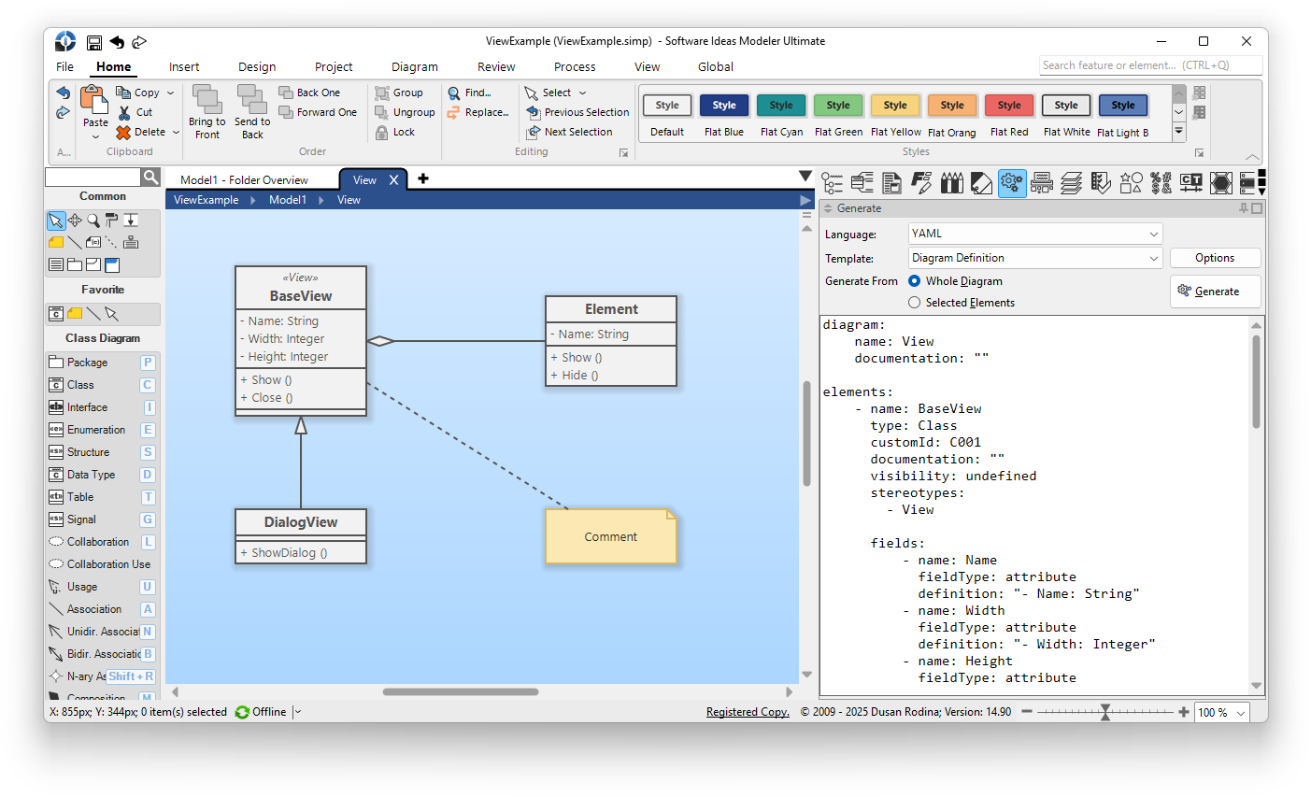Click Send to Back button

252,112
